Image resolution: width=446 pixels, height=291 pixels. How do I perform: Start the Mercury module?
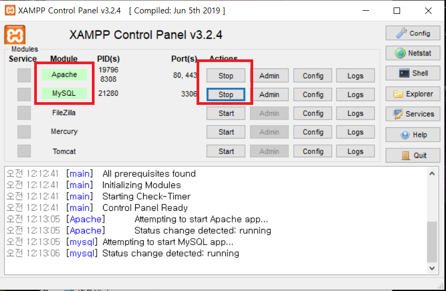(226, 132)
